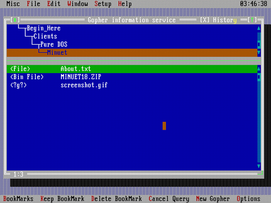The height and width of the screenshot is (203, 271).
Task: Toggle the History checkbox
Action: pyautogui.click(x=205, y=20)
